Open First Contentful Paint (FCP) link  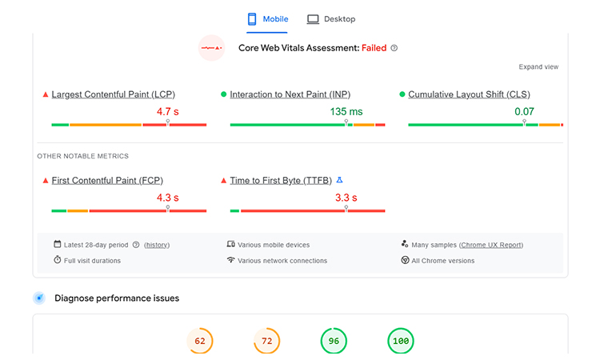click(x=107, y=181)
